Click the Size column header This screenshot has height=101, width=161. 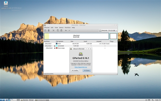pyautogui.click(x=72, y=41)
